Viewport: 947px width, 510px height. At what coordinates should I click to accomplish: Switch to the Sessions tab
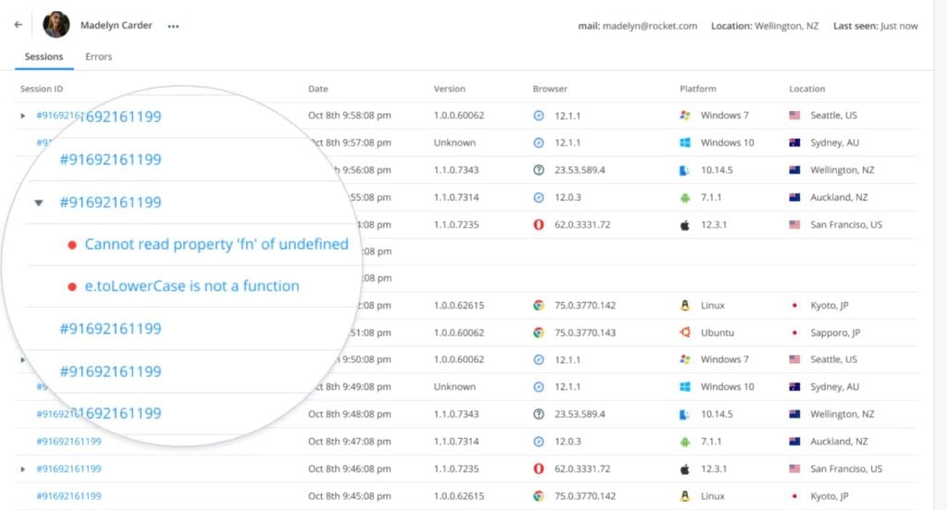(x=43, y=56)
